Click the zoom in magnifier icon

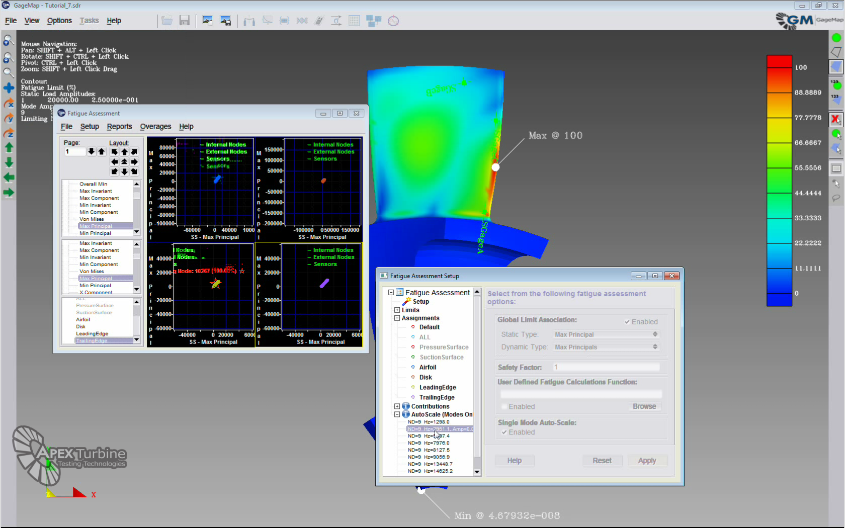click(x=9, y=41)
